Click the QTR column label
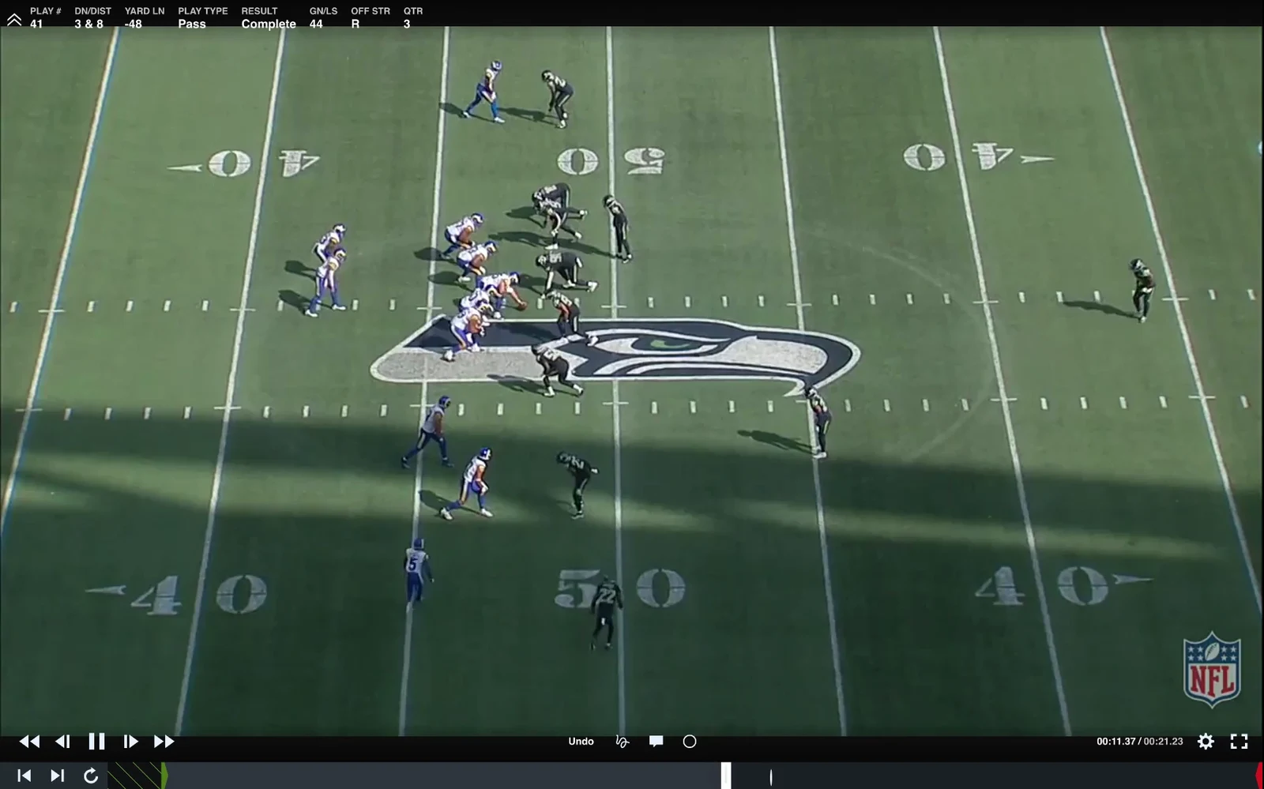Viewport: 1264px width, 789px height. (413, 11)
